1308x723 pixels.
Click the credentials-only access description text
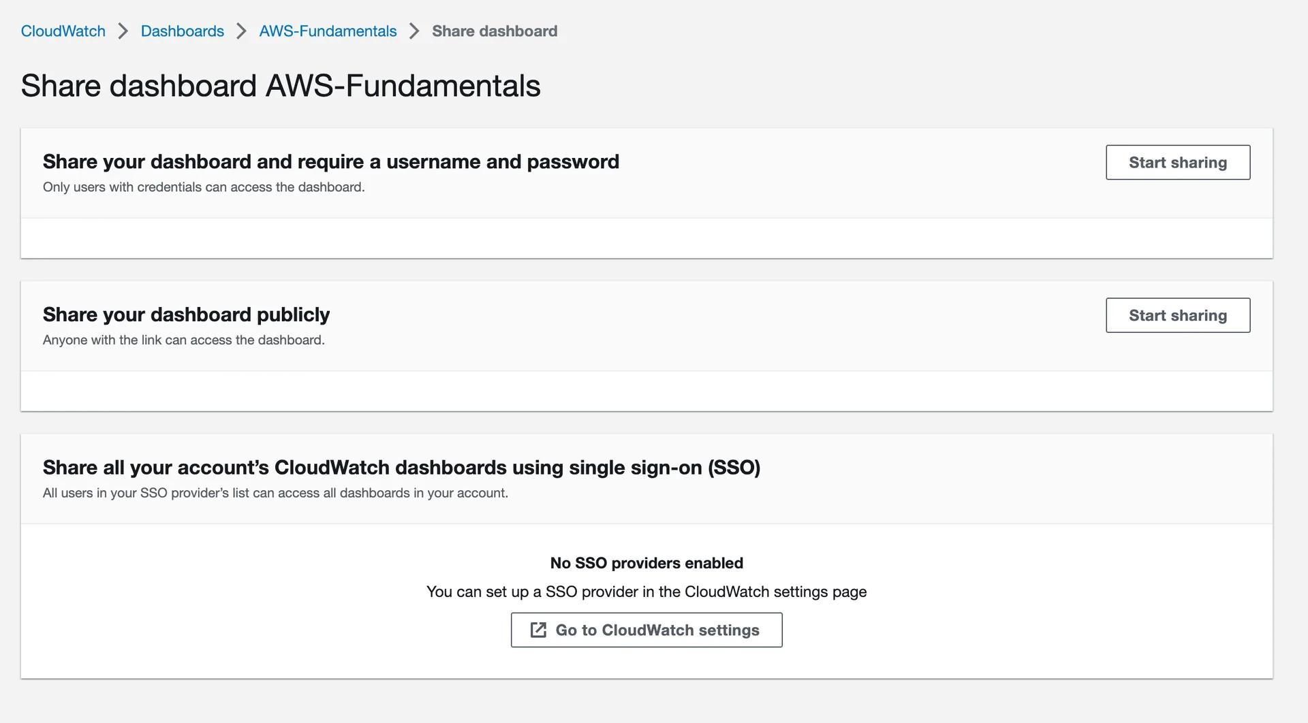pyautogui.click(x=204, y=187)
